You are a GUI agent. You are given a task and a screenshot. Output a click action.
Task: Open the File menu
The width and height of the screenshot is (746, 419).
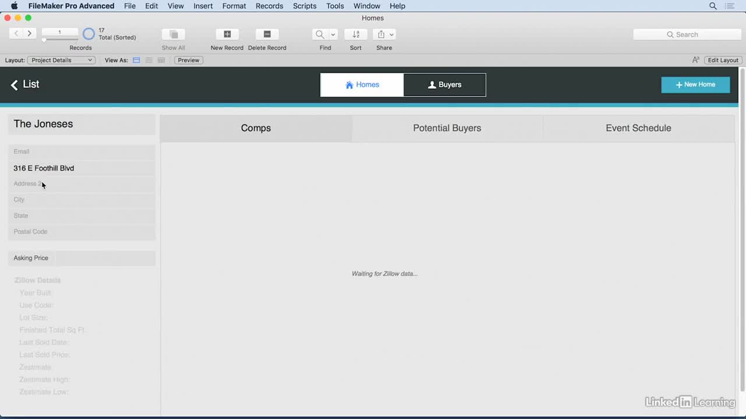coord(130,6)
